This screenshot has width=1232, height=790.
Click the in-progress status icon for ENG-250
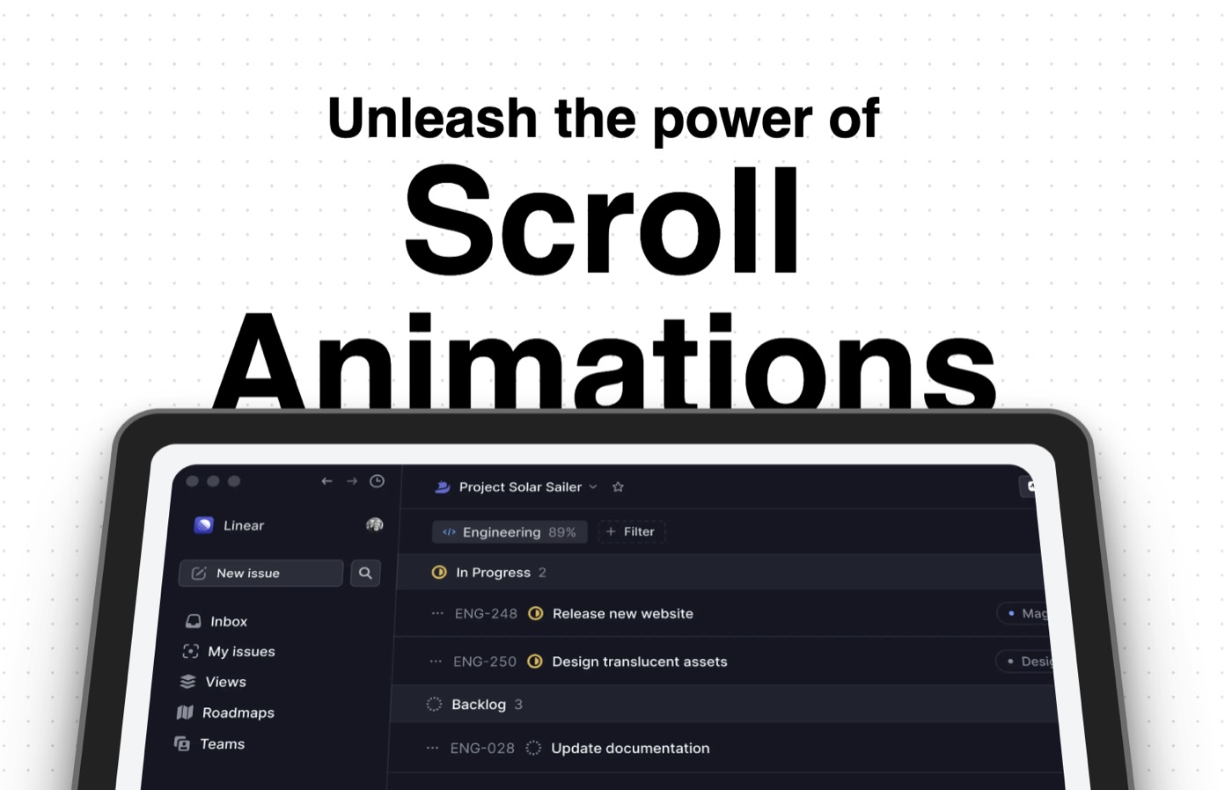click(x=534, y=662)
